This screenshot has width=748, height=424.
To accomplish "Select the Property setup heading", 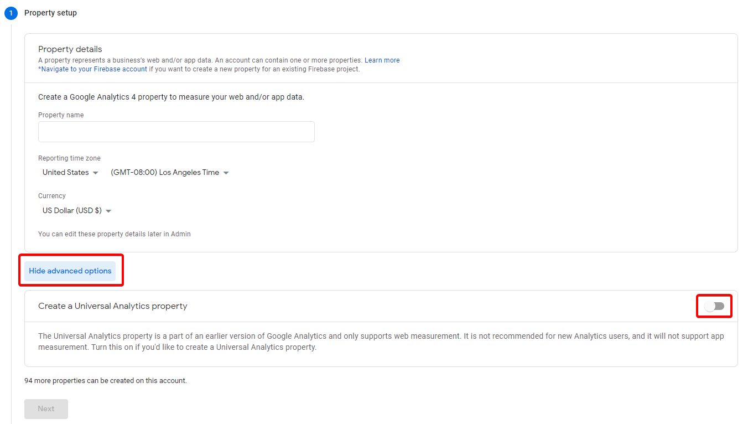I will point(50,13).
